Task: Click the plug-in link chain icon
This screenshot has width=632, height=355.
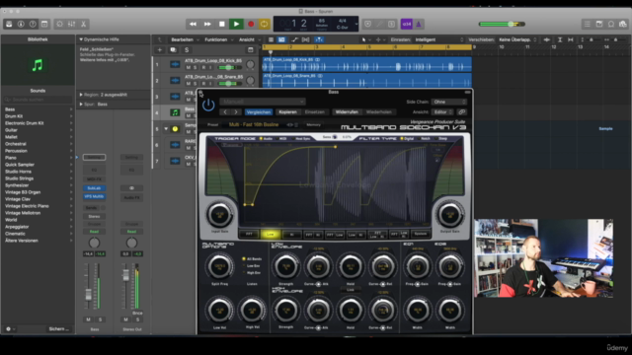Action: pos(462,111)
